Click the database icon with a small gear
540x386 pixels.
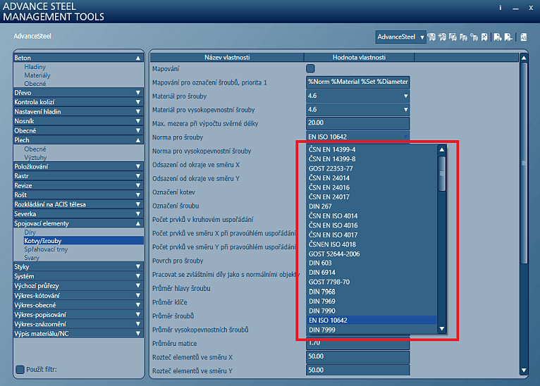coord(474,37)
